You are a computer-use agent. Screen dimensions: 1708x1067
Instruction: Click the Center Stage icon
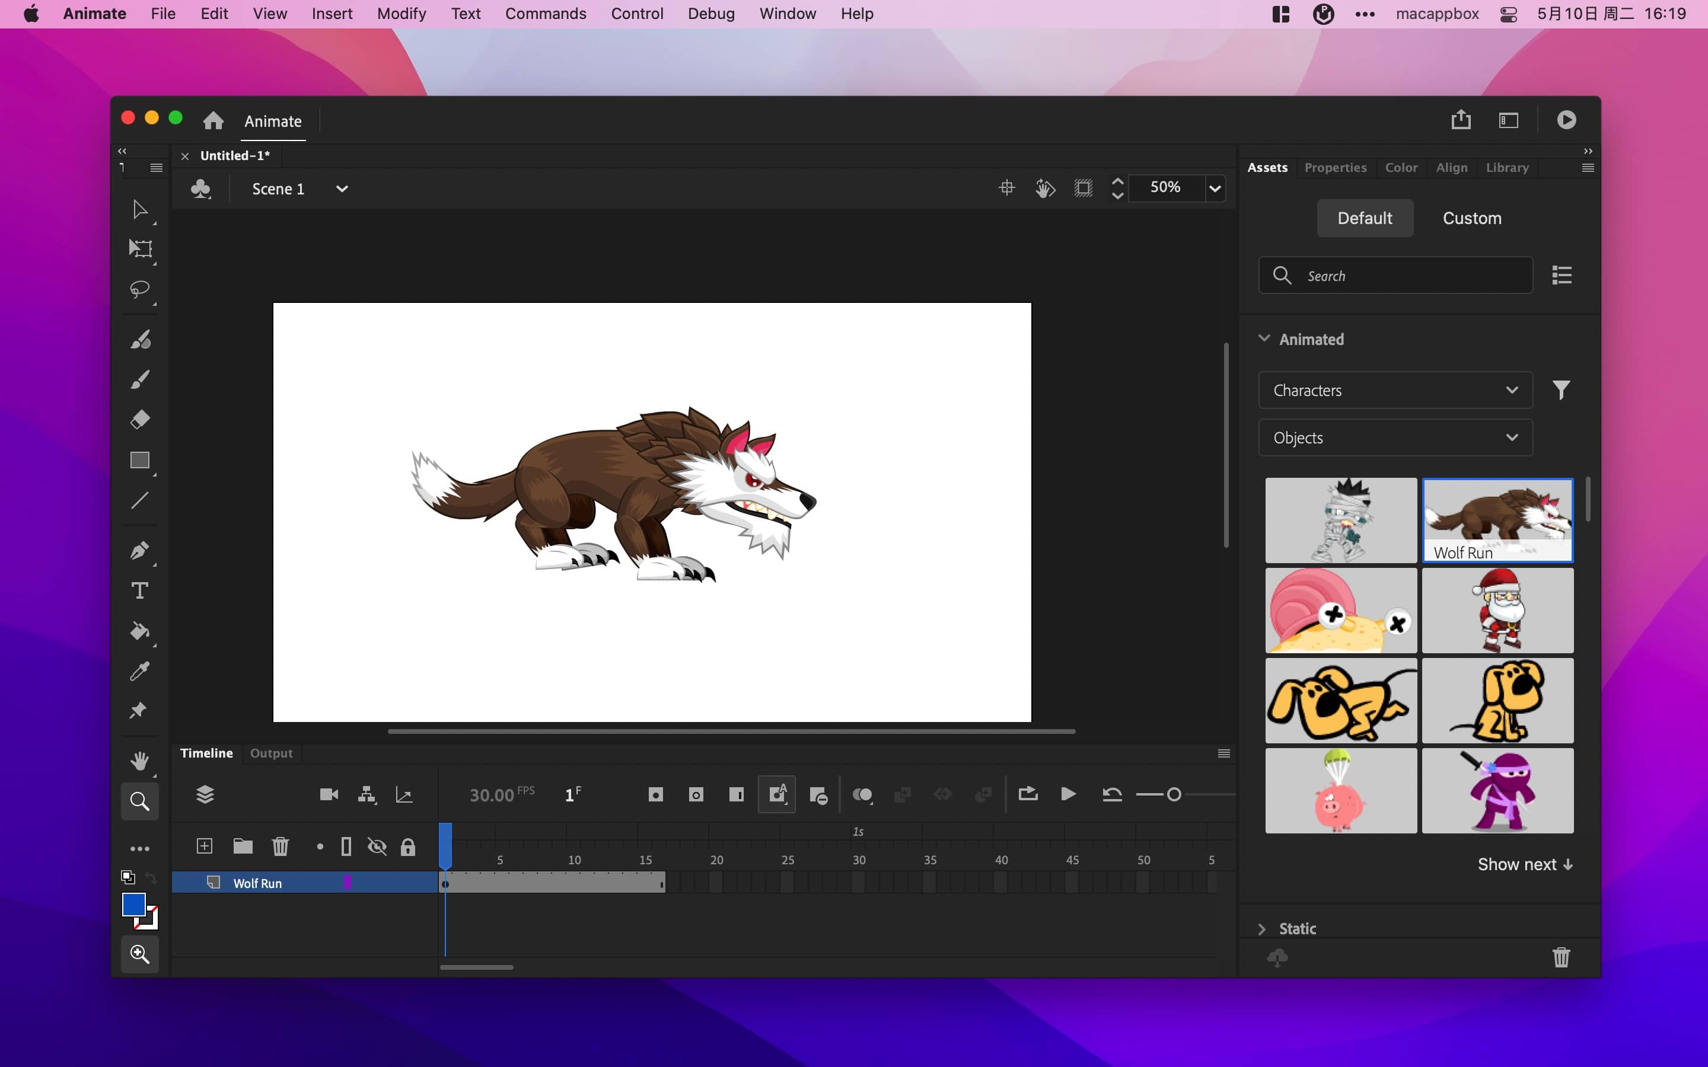(1007, 188)
